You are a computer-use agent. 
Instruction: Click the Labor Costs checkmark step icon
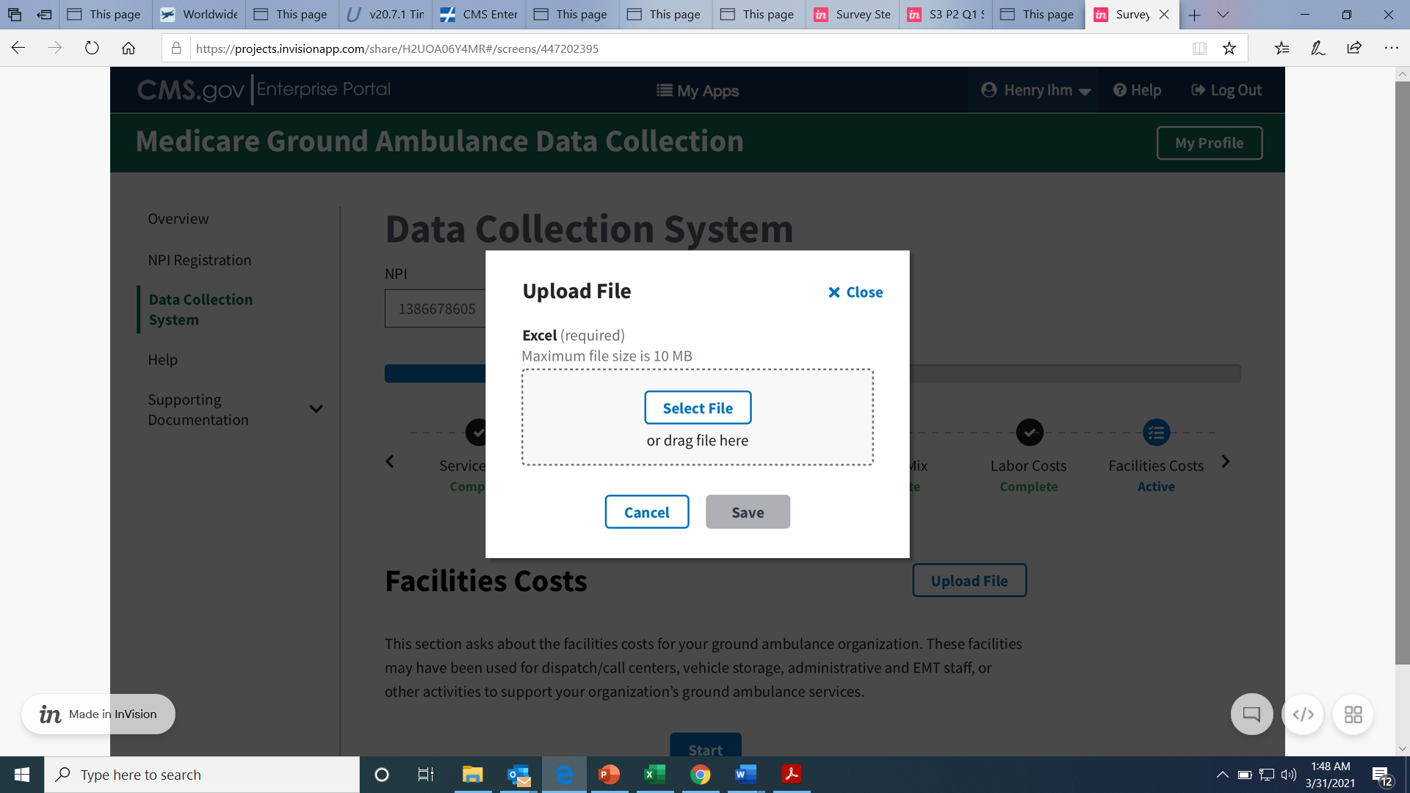(1030, 432)
